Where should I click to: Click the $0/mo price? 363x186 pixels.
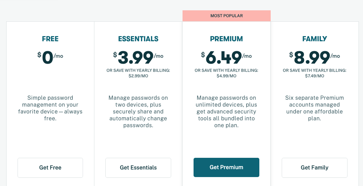50,57
